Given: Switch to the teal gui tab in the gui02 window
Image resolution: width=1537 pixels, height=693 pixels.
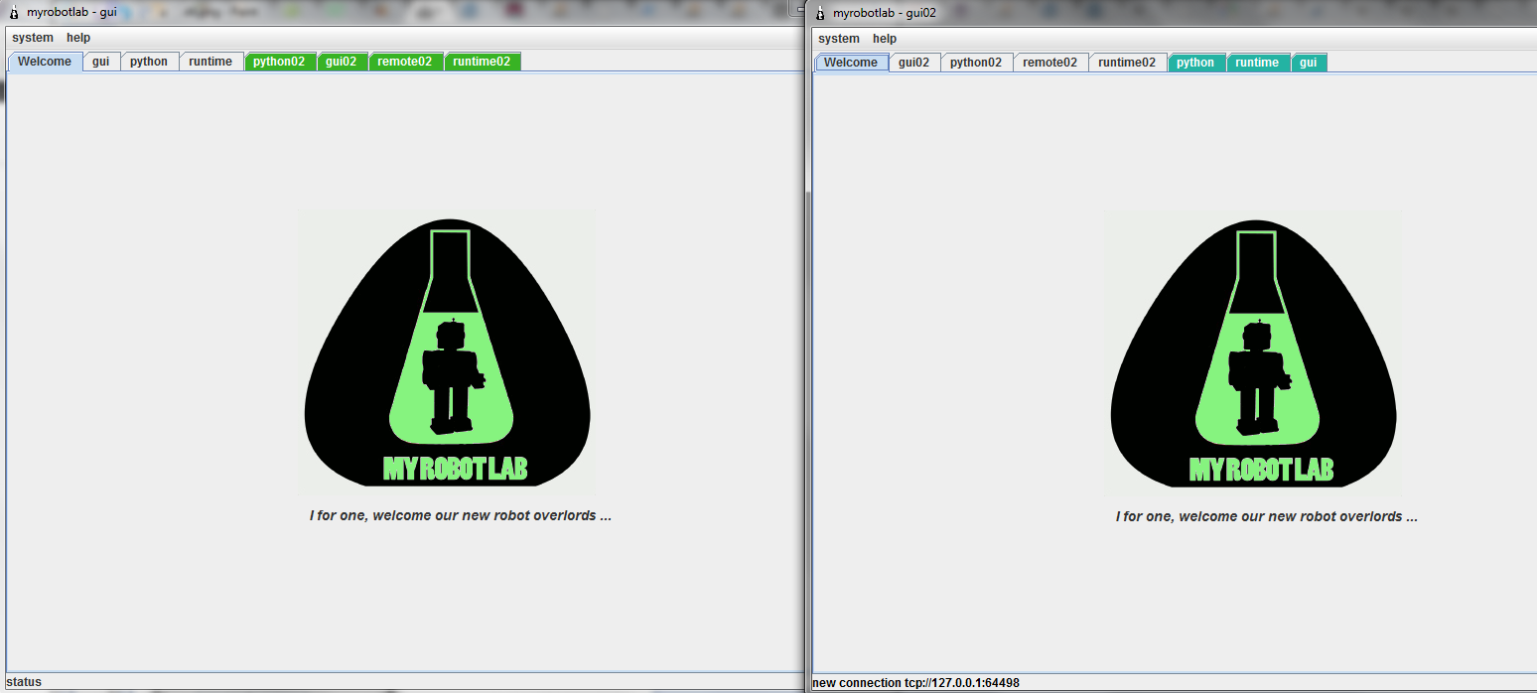Looking at the screenshot, I should point(1309,63).
